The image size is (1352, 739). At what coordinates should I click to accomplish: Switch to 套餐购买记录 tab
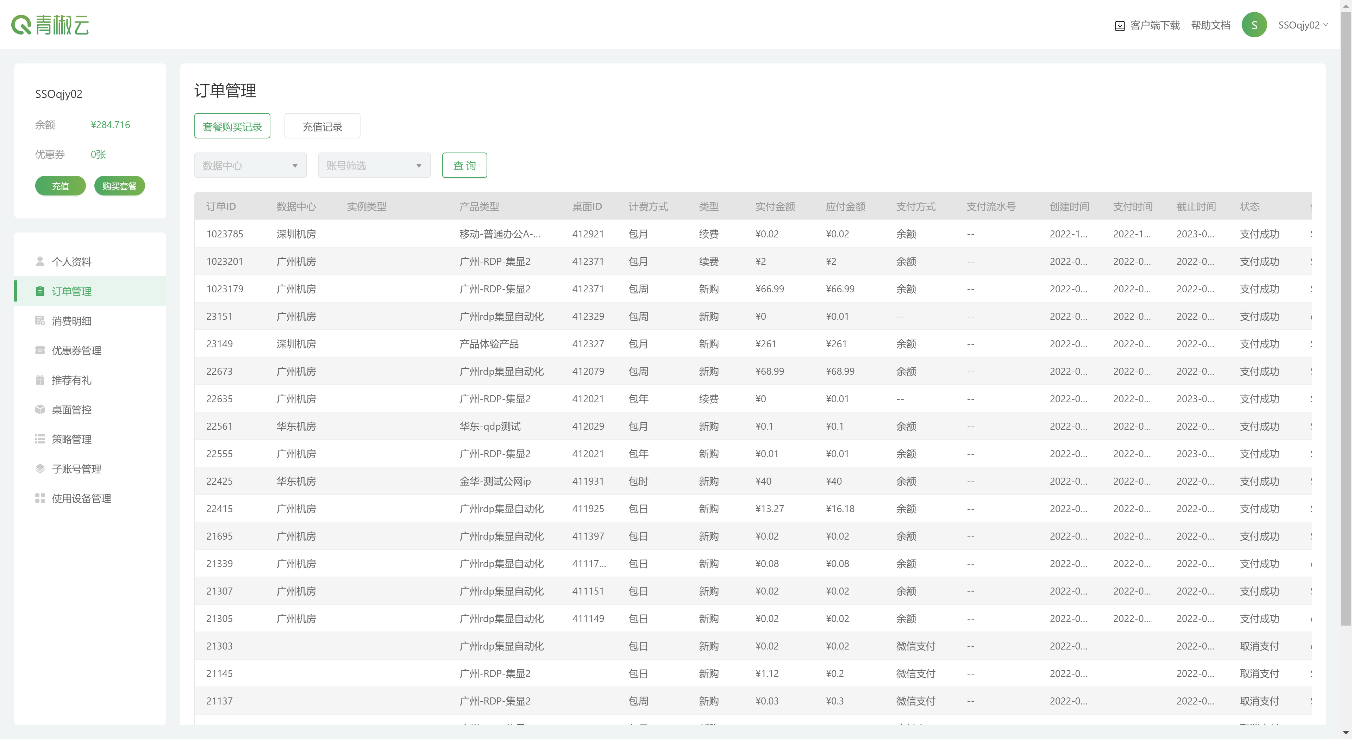coord(232,126)
